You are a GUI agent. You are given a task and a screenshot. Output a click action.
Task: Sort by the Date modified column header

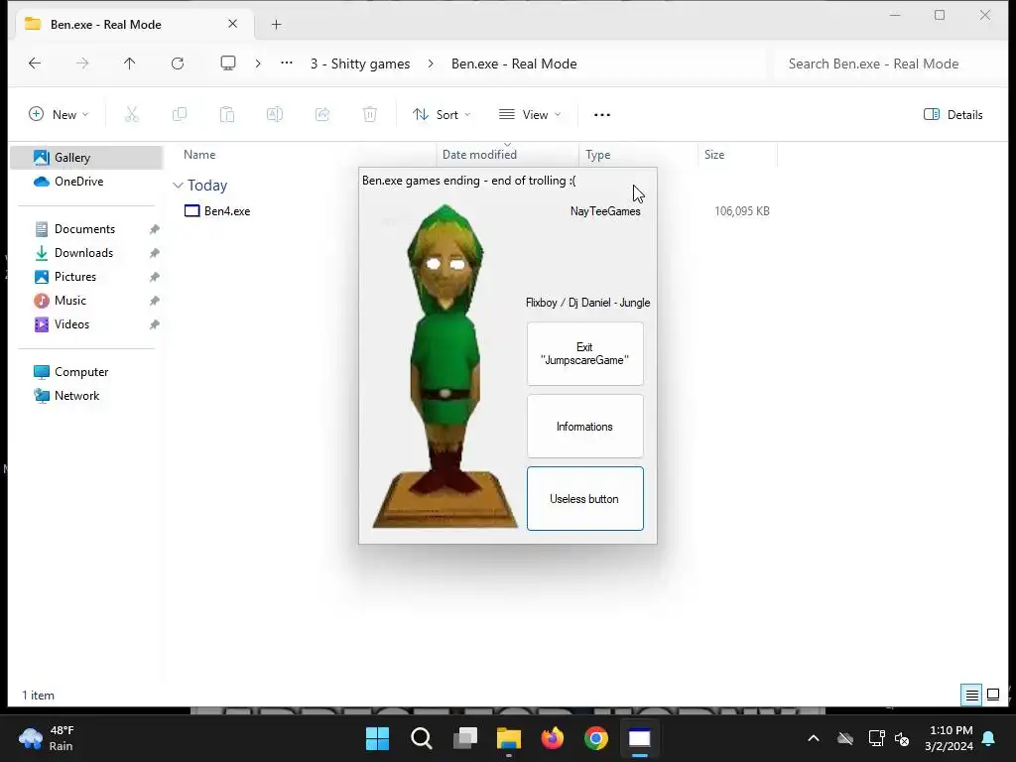[x=479, y=154]
